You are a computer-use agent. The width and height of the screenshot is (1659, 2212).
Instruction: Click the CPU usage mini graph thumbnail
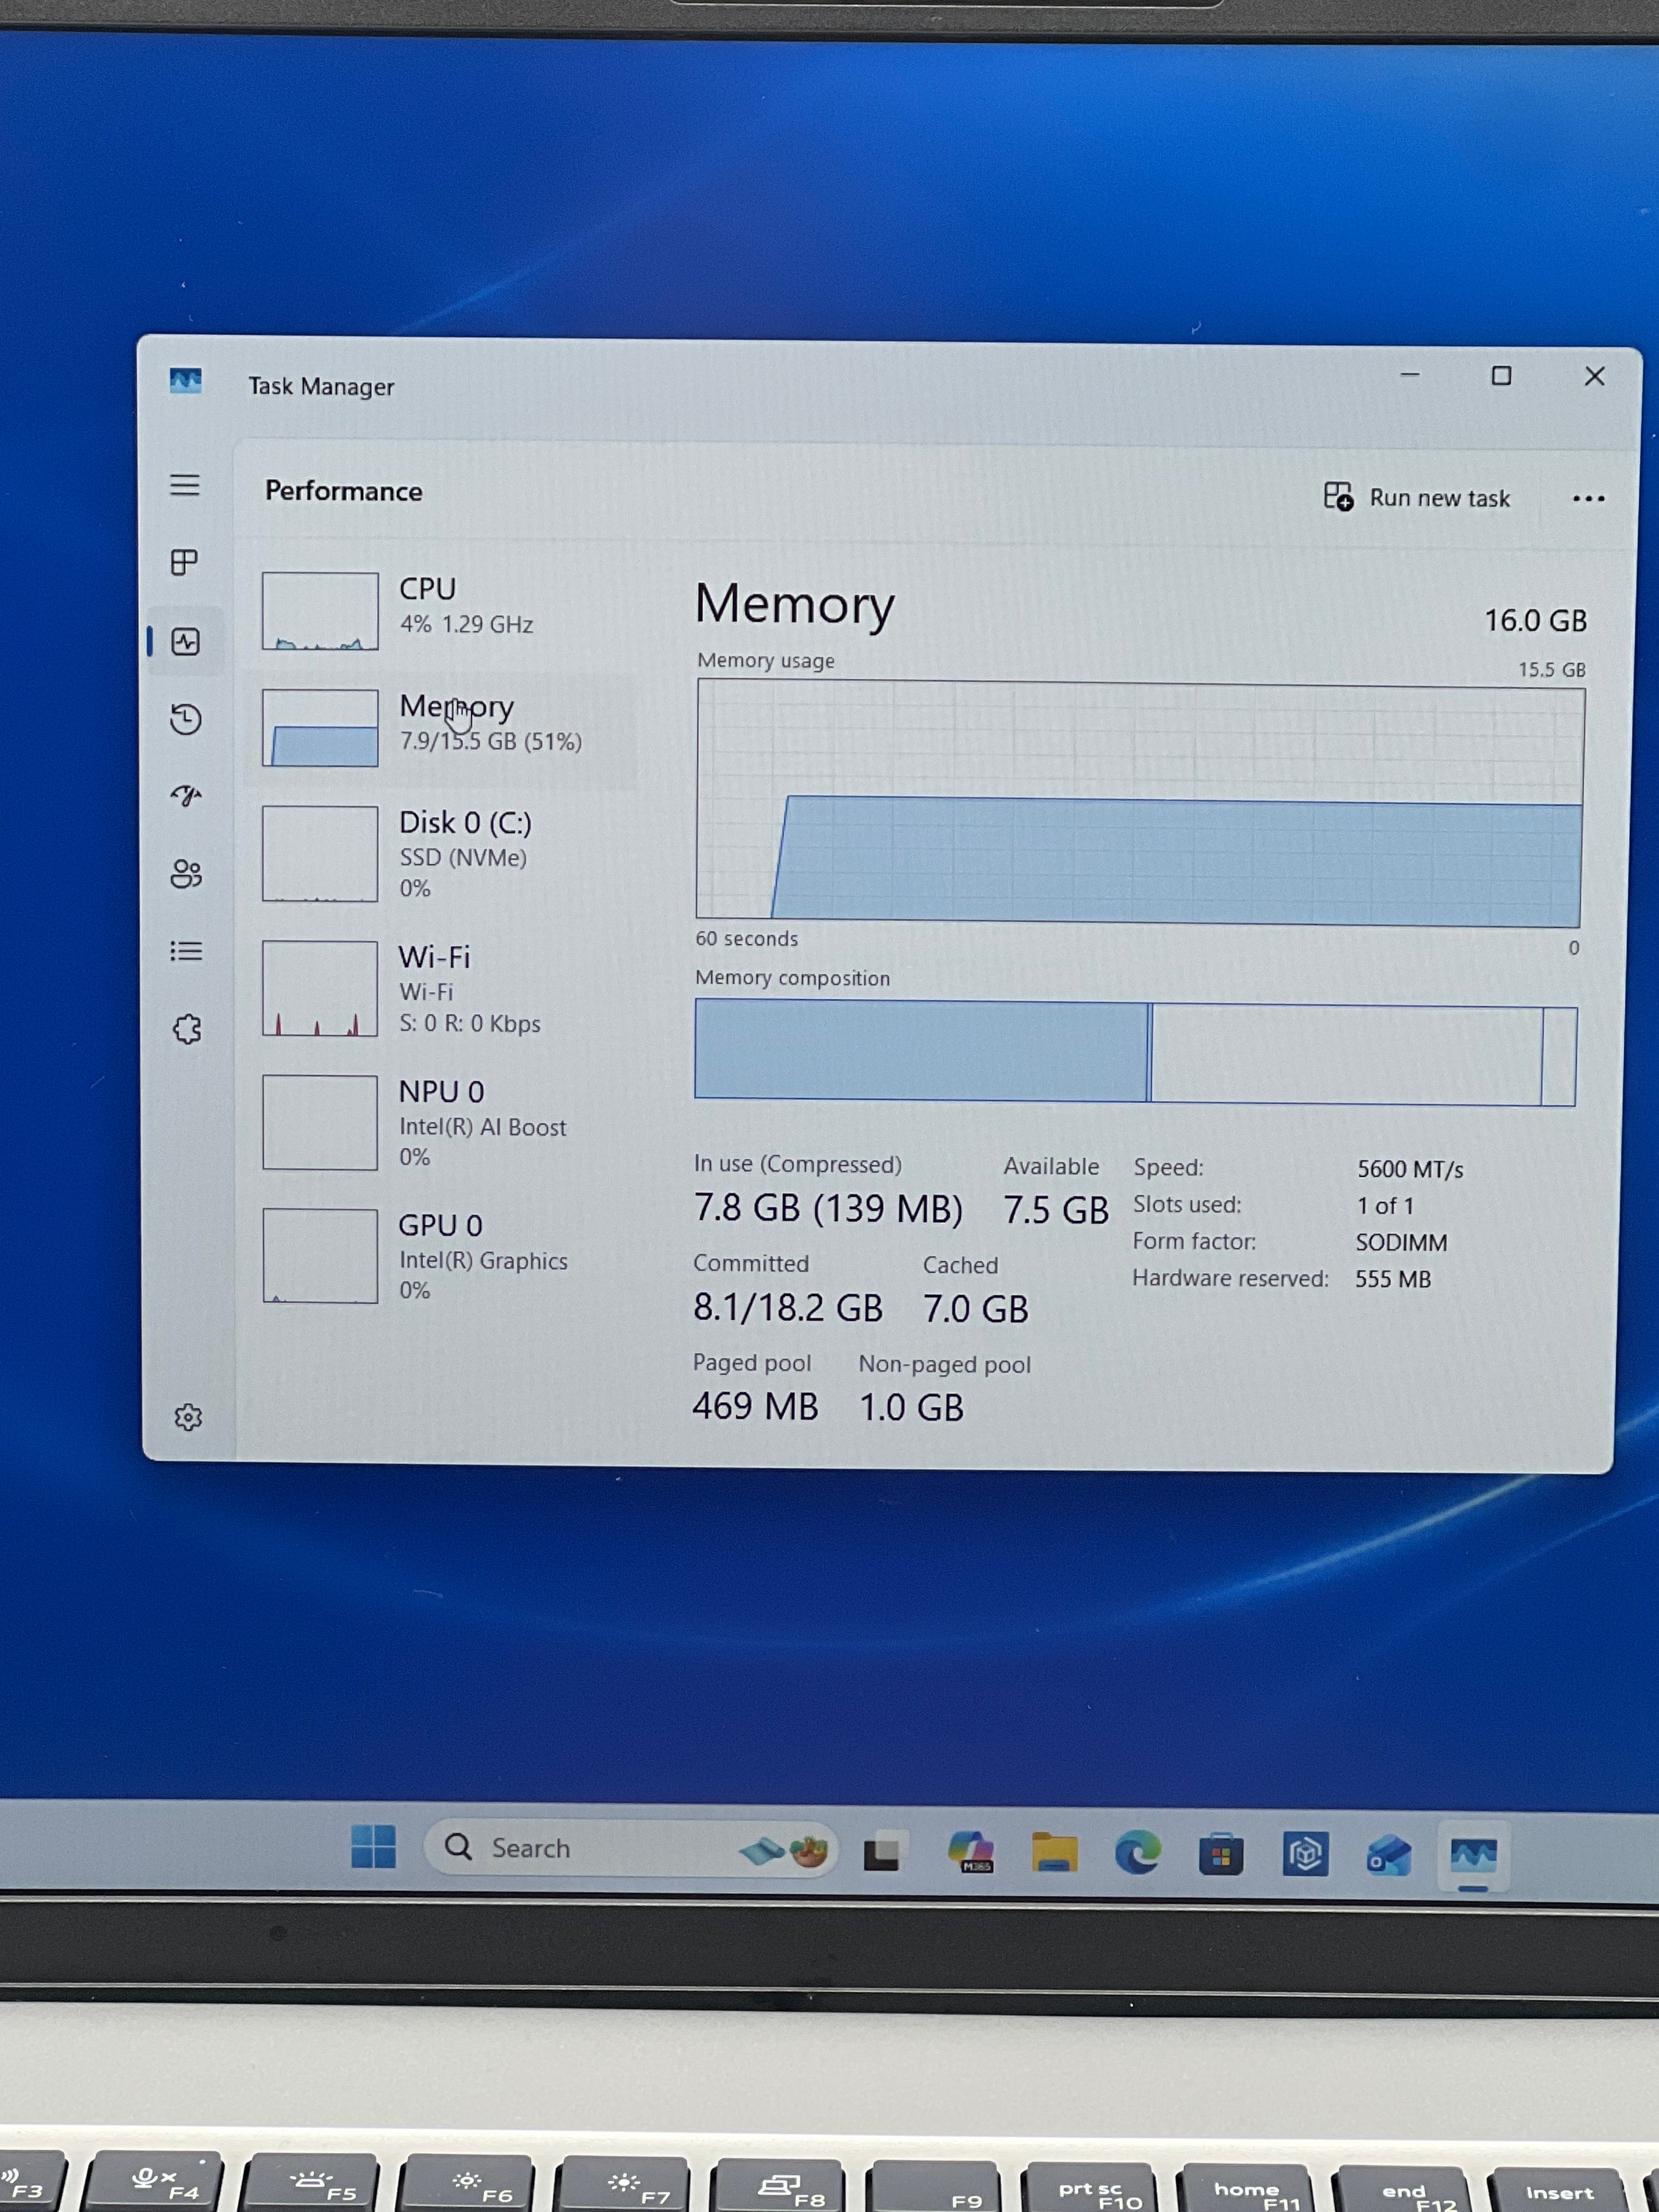point(320,611)
